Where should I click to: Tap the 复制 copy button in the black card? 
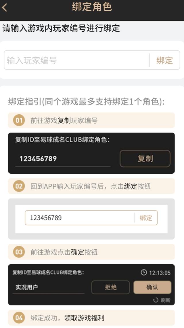tap(145, 158)
